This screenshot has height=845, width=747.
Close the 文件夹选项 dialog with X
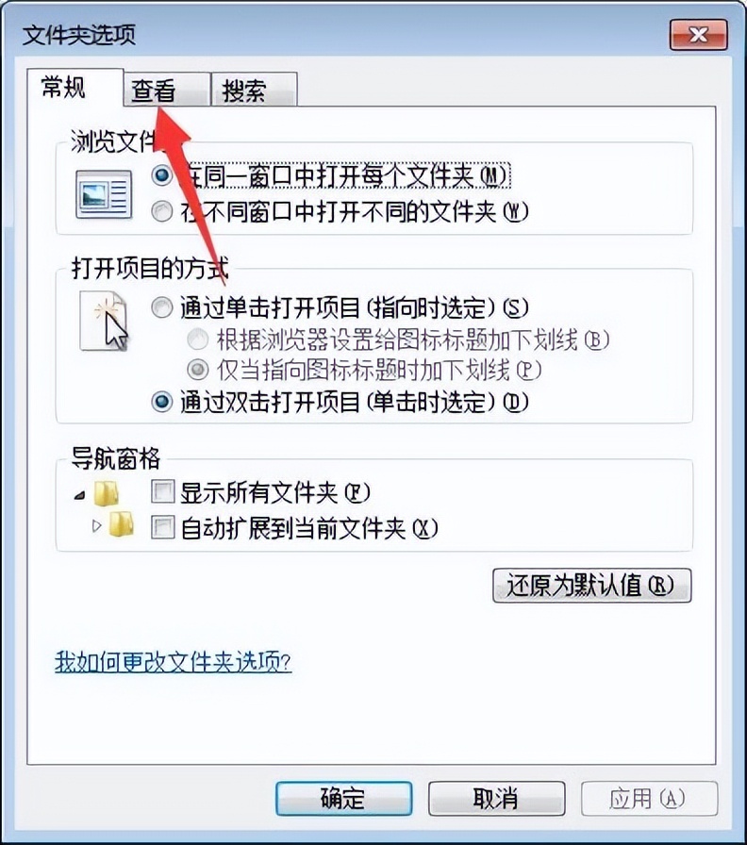pyautogui.click(x=699, y=35)
